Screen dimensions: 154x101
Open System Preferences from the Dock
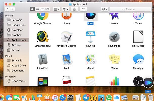[x=70, y=98]
